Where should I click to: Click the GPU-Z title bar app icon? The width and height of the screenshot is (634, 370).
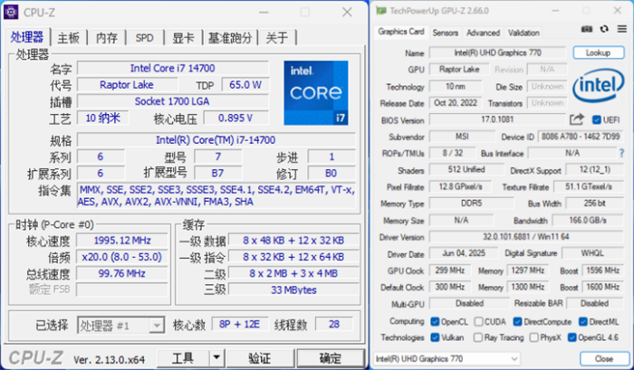[x=381, y=11]
